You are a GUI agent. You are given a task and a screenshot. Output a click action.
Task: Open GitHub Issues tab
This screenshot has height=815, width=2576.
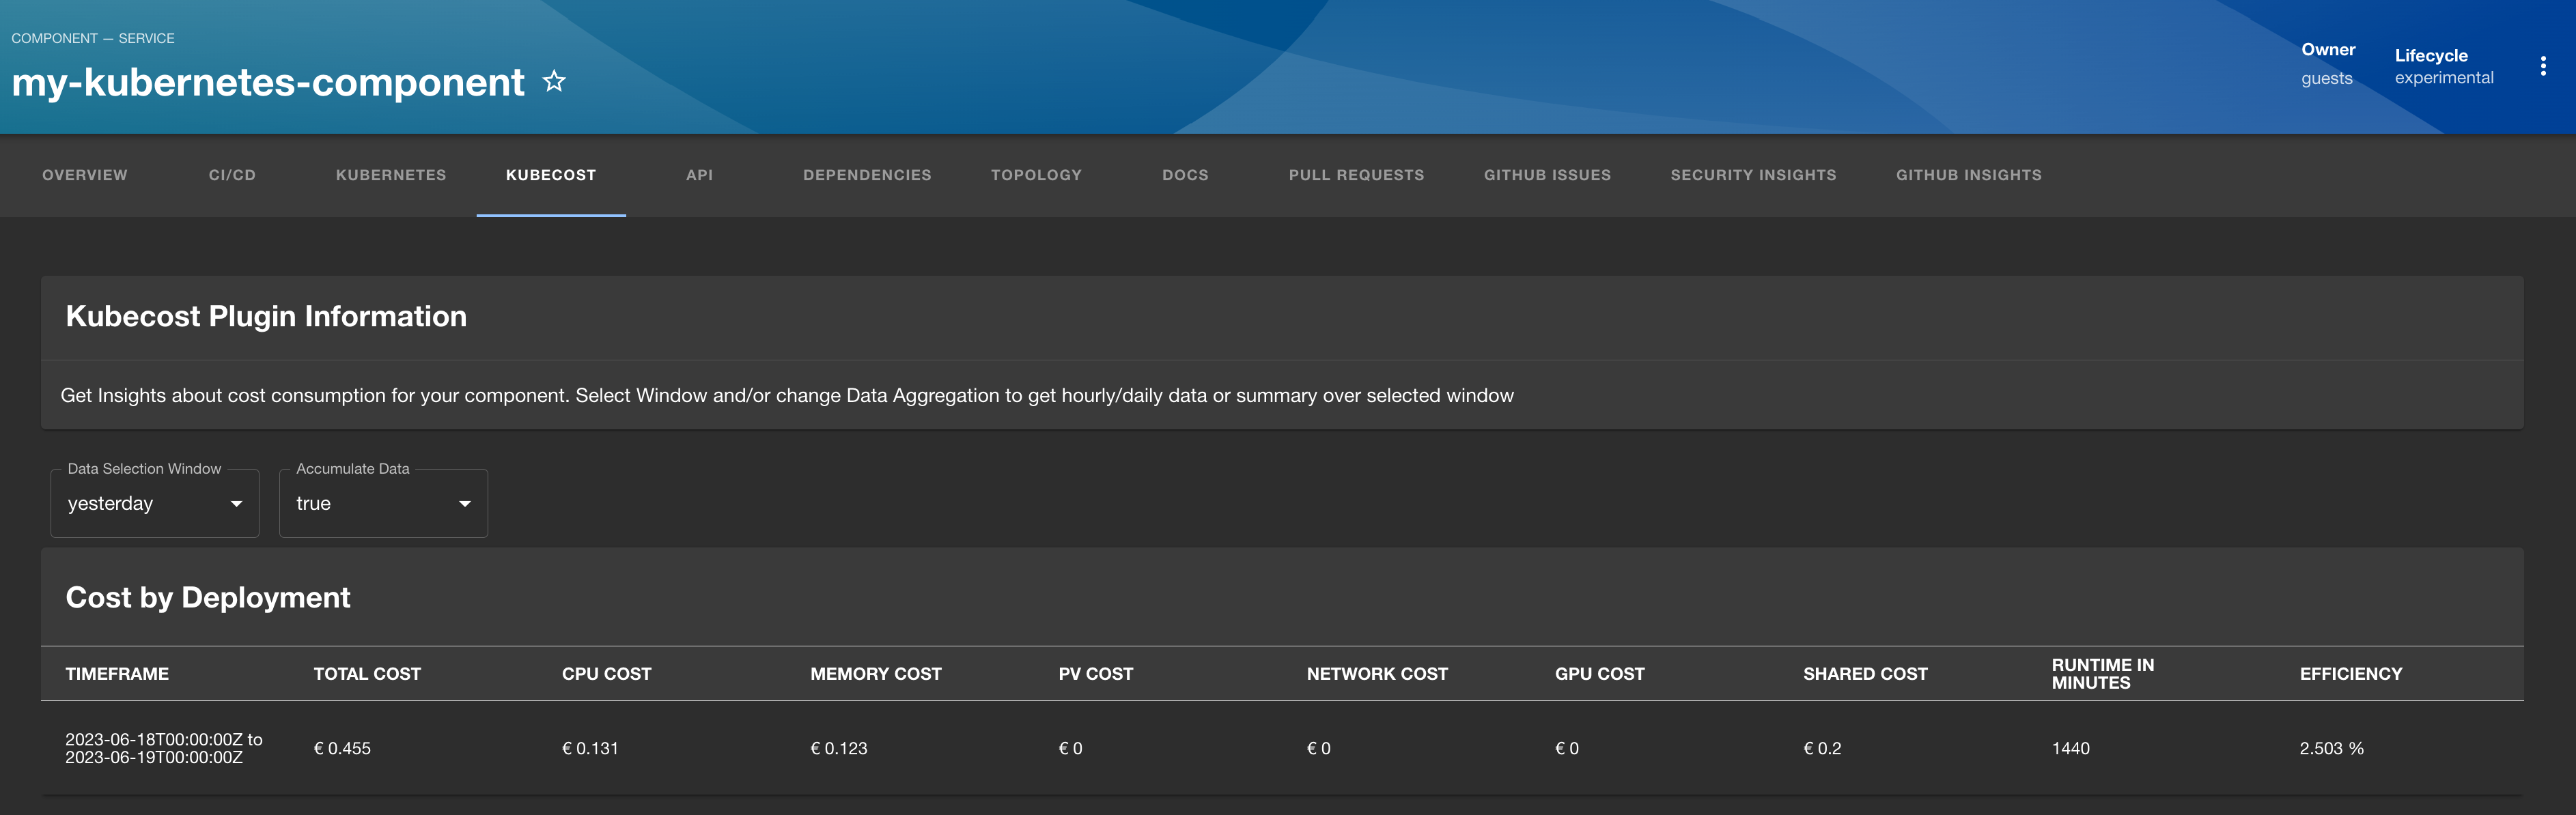pyautogui.click(x=1547, y=175)
